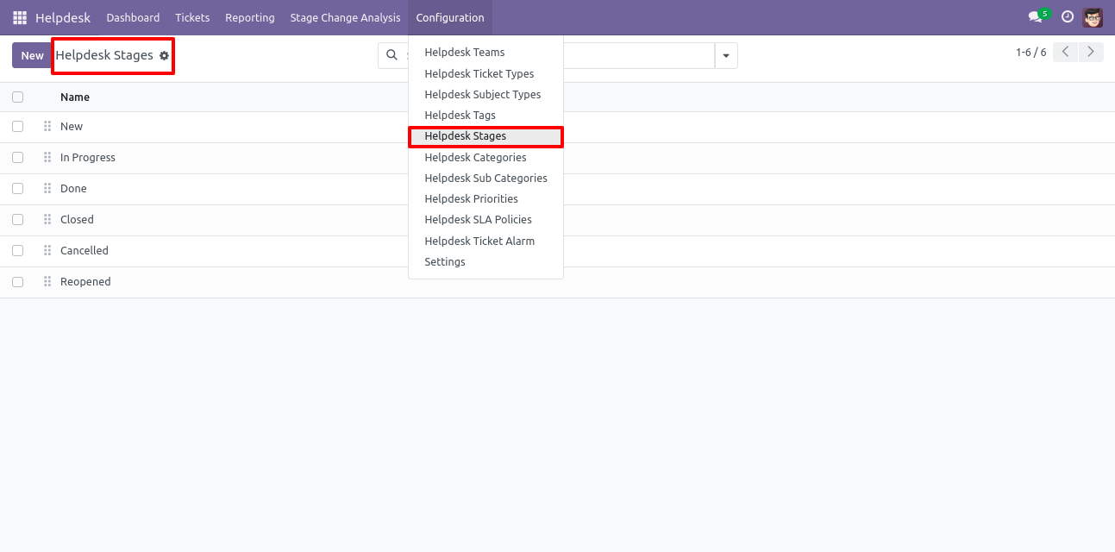Viewport: 1115px width, 552px height.
Task: Click the search magnifier icon
Action: click(392, 55)
